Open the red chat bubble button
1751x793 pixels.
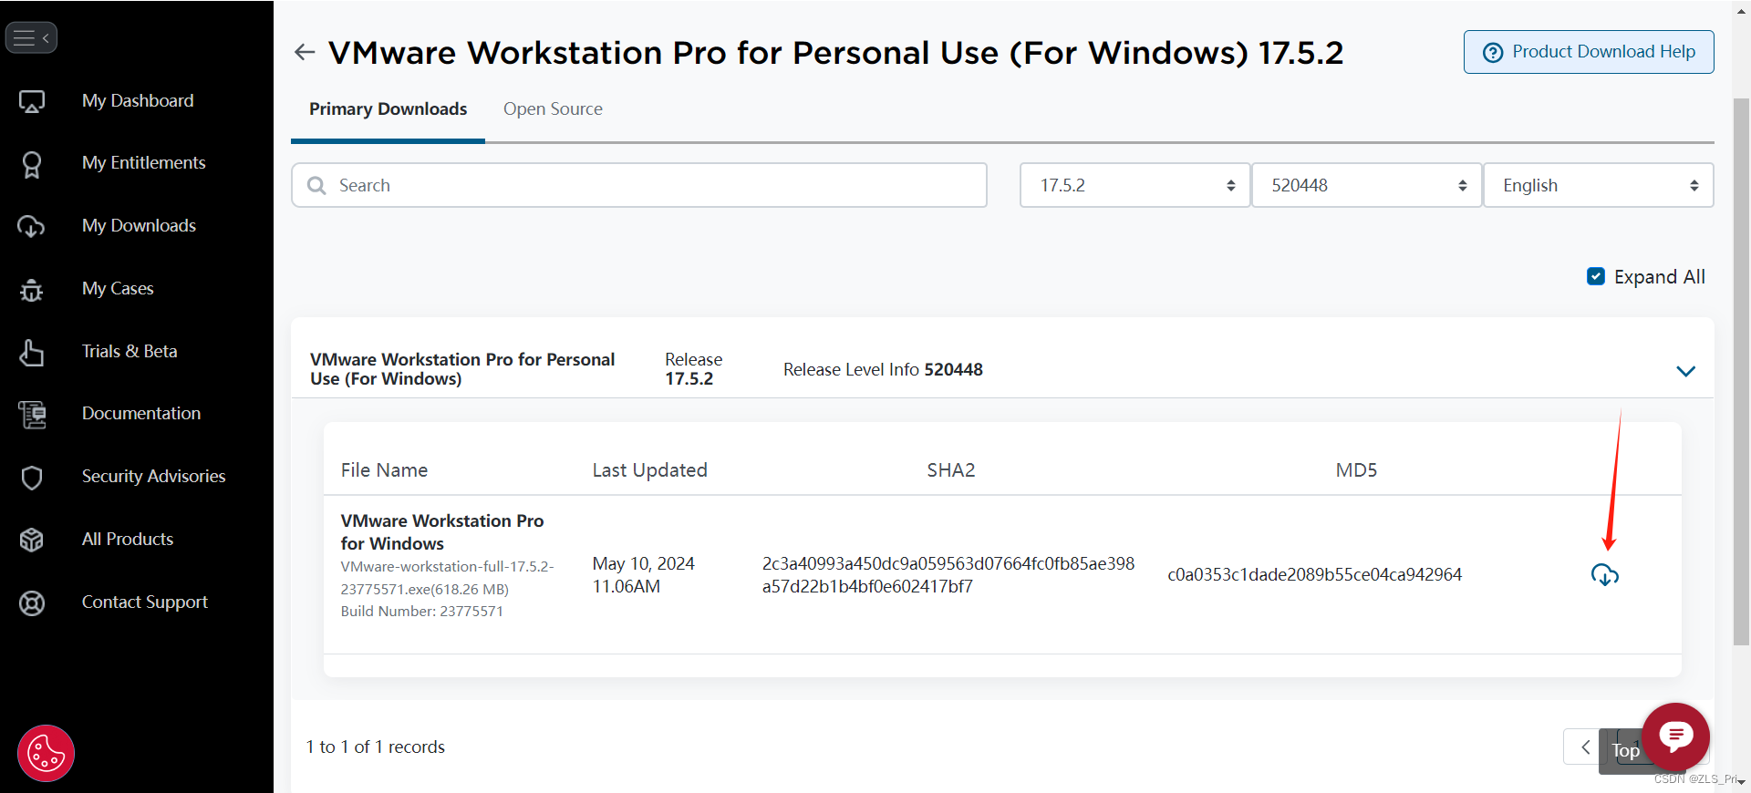coord(1675,736)
